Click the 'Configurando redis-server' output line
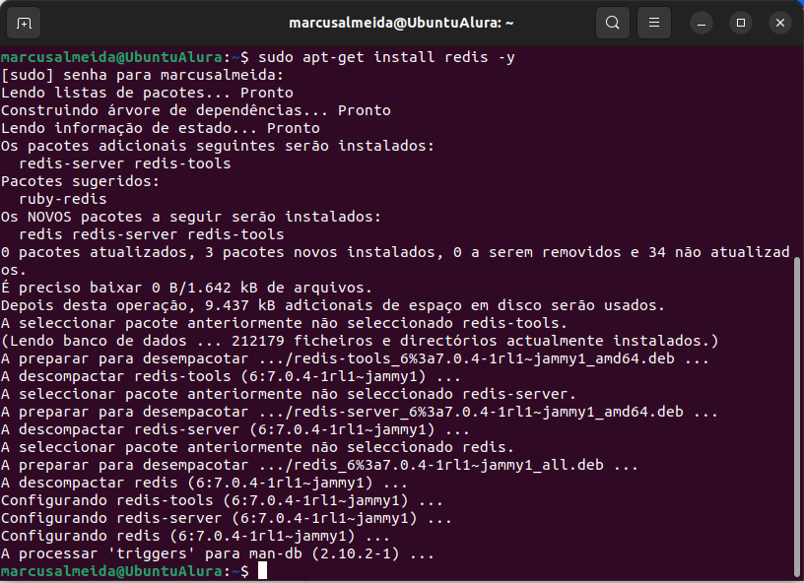This screenshot has height=583, width=804. click(227, 518)
